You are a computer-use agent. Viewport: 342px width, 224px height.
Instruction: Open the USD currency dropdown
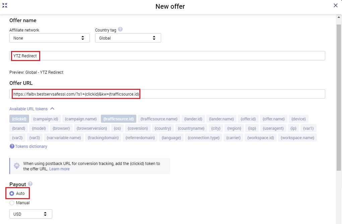pos(30,214)
